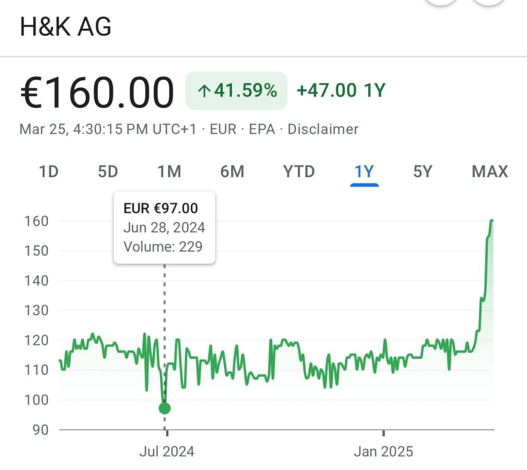Click the highlighted 1Y tab

(x=364, y=172)
